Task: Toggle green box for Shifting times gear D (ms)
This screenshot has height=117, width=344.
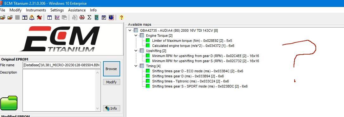Action: (148, 76)
